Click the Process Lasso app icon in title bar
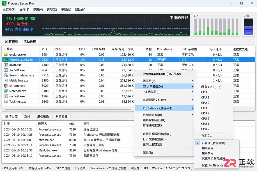This screenshot has width=257, height=171. [4, 3]
